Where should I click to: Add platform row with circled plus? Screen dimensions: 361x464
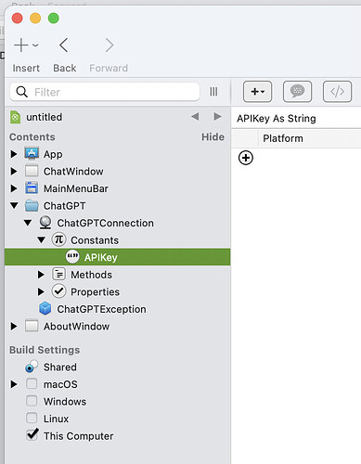pyautogui.click(x=246, y=158)
